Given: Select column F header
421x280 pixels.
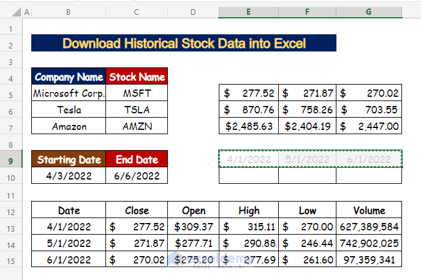Looking at the screenshot, I should click(307, 12).
